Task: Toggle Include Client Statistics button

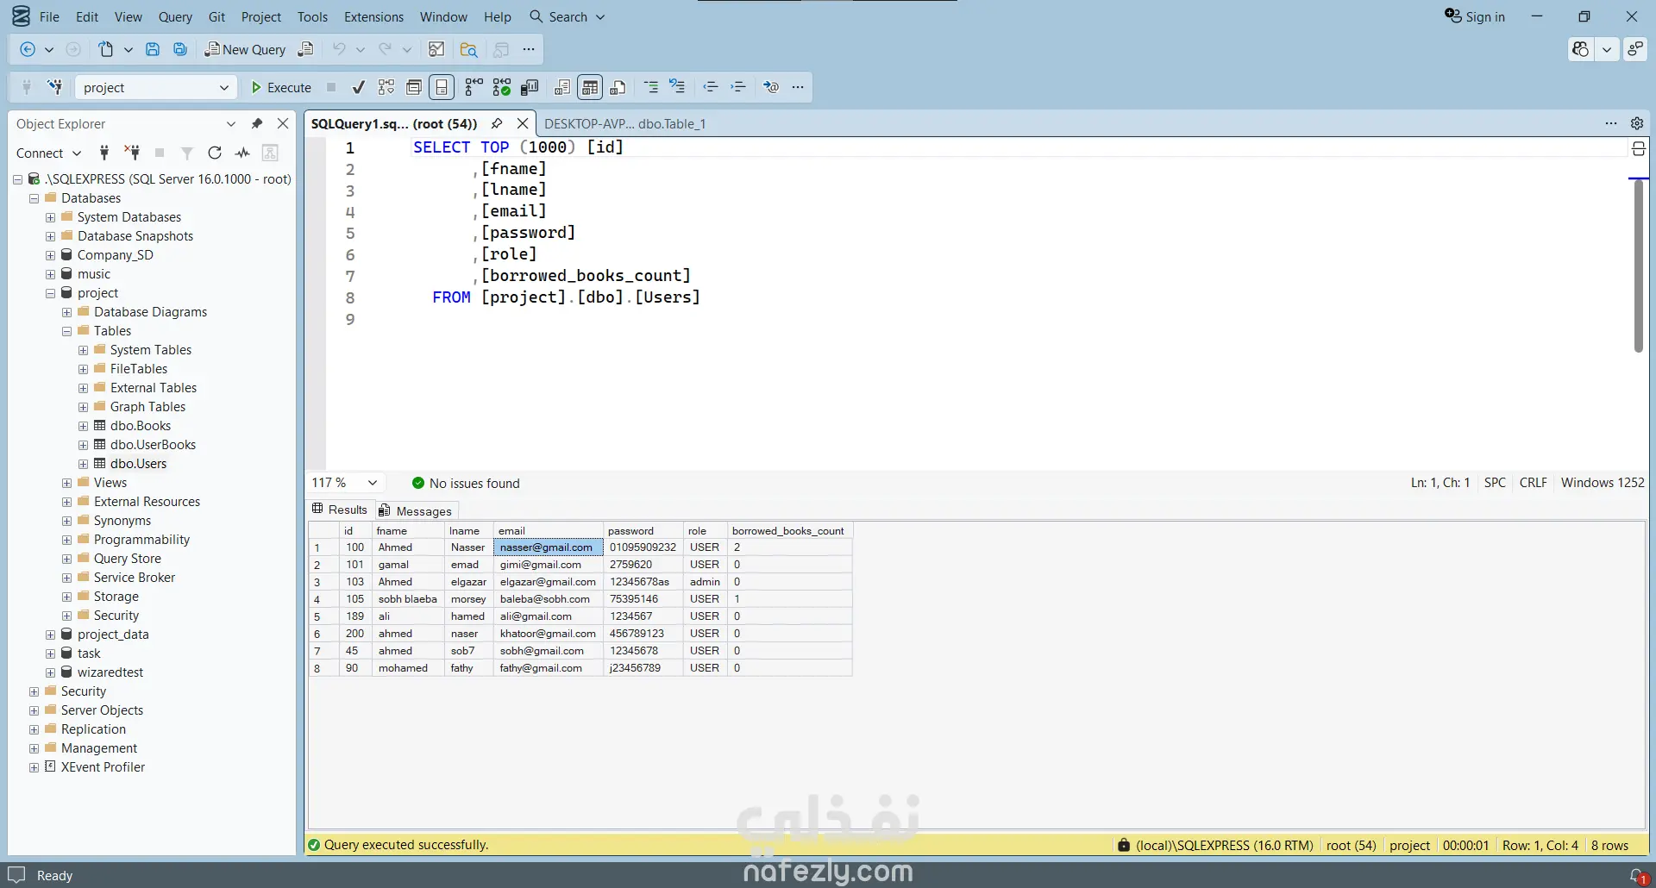Action: pyautogui.click(x=530, y=87)
